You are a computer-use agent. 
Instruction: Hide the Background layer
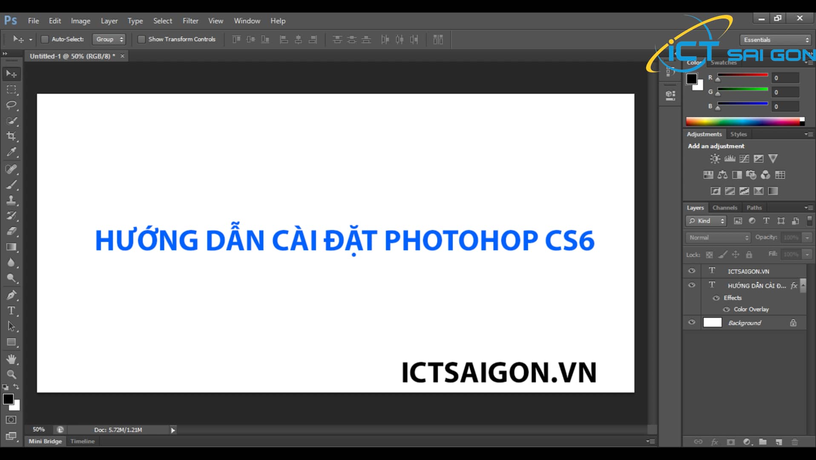click(x=692, y=322)
